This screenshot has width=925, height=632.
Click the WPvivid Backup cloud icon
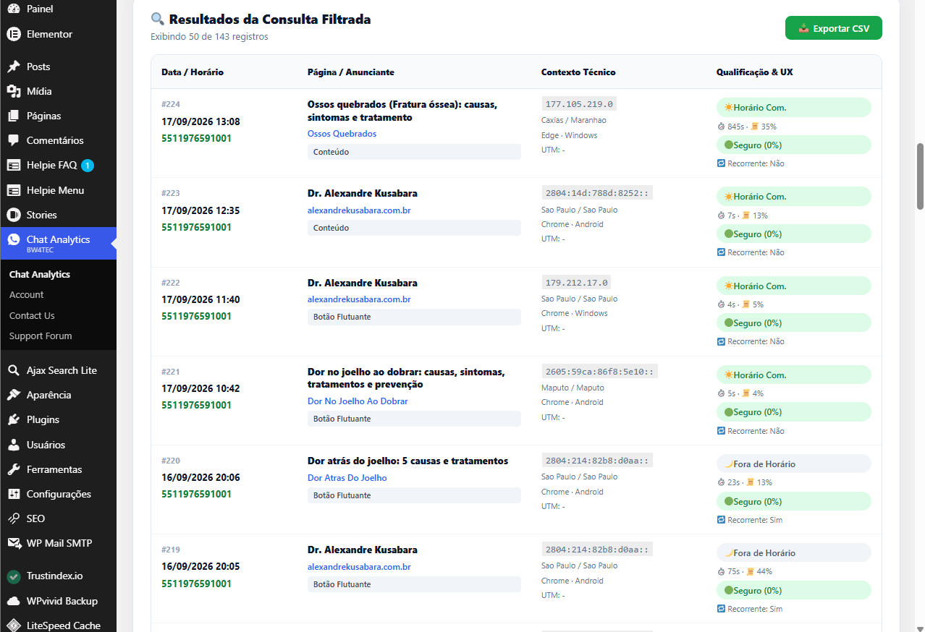(x=13, y=601)
